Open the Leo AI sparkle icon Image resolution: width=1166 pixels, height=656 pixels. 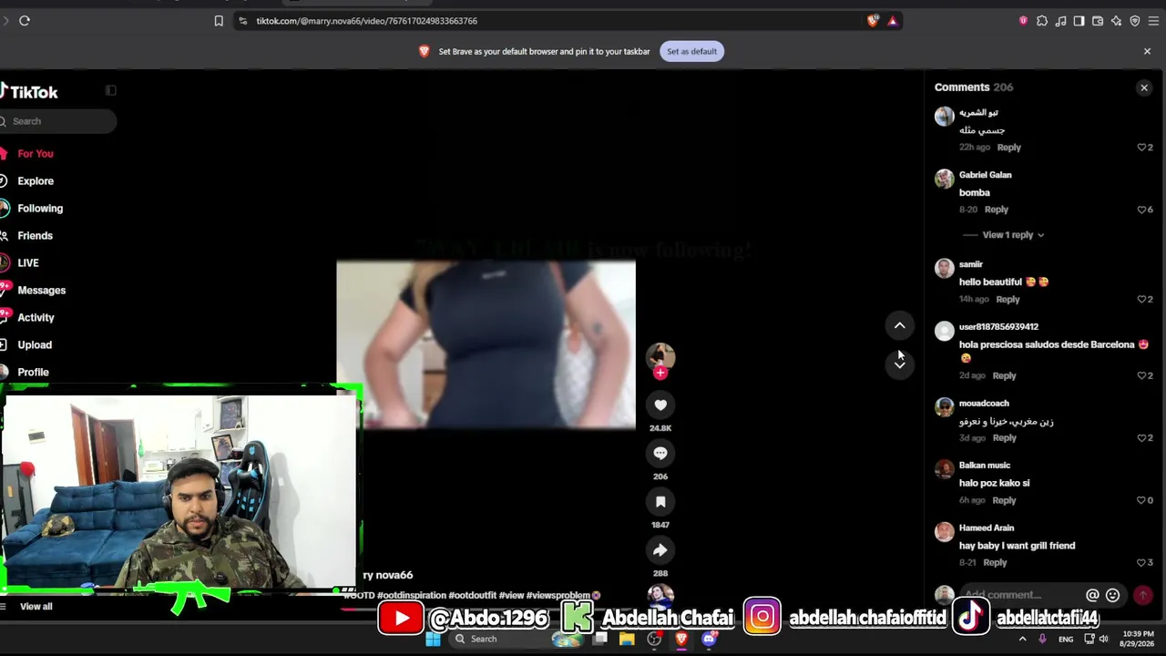1116,21
